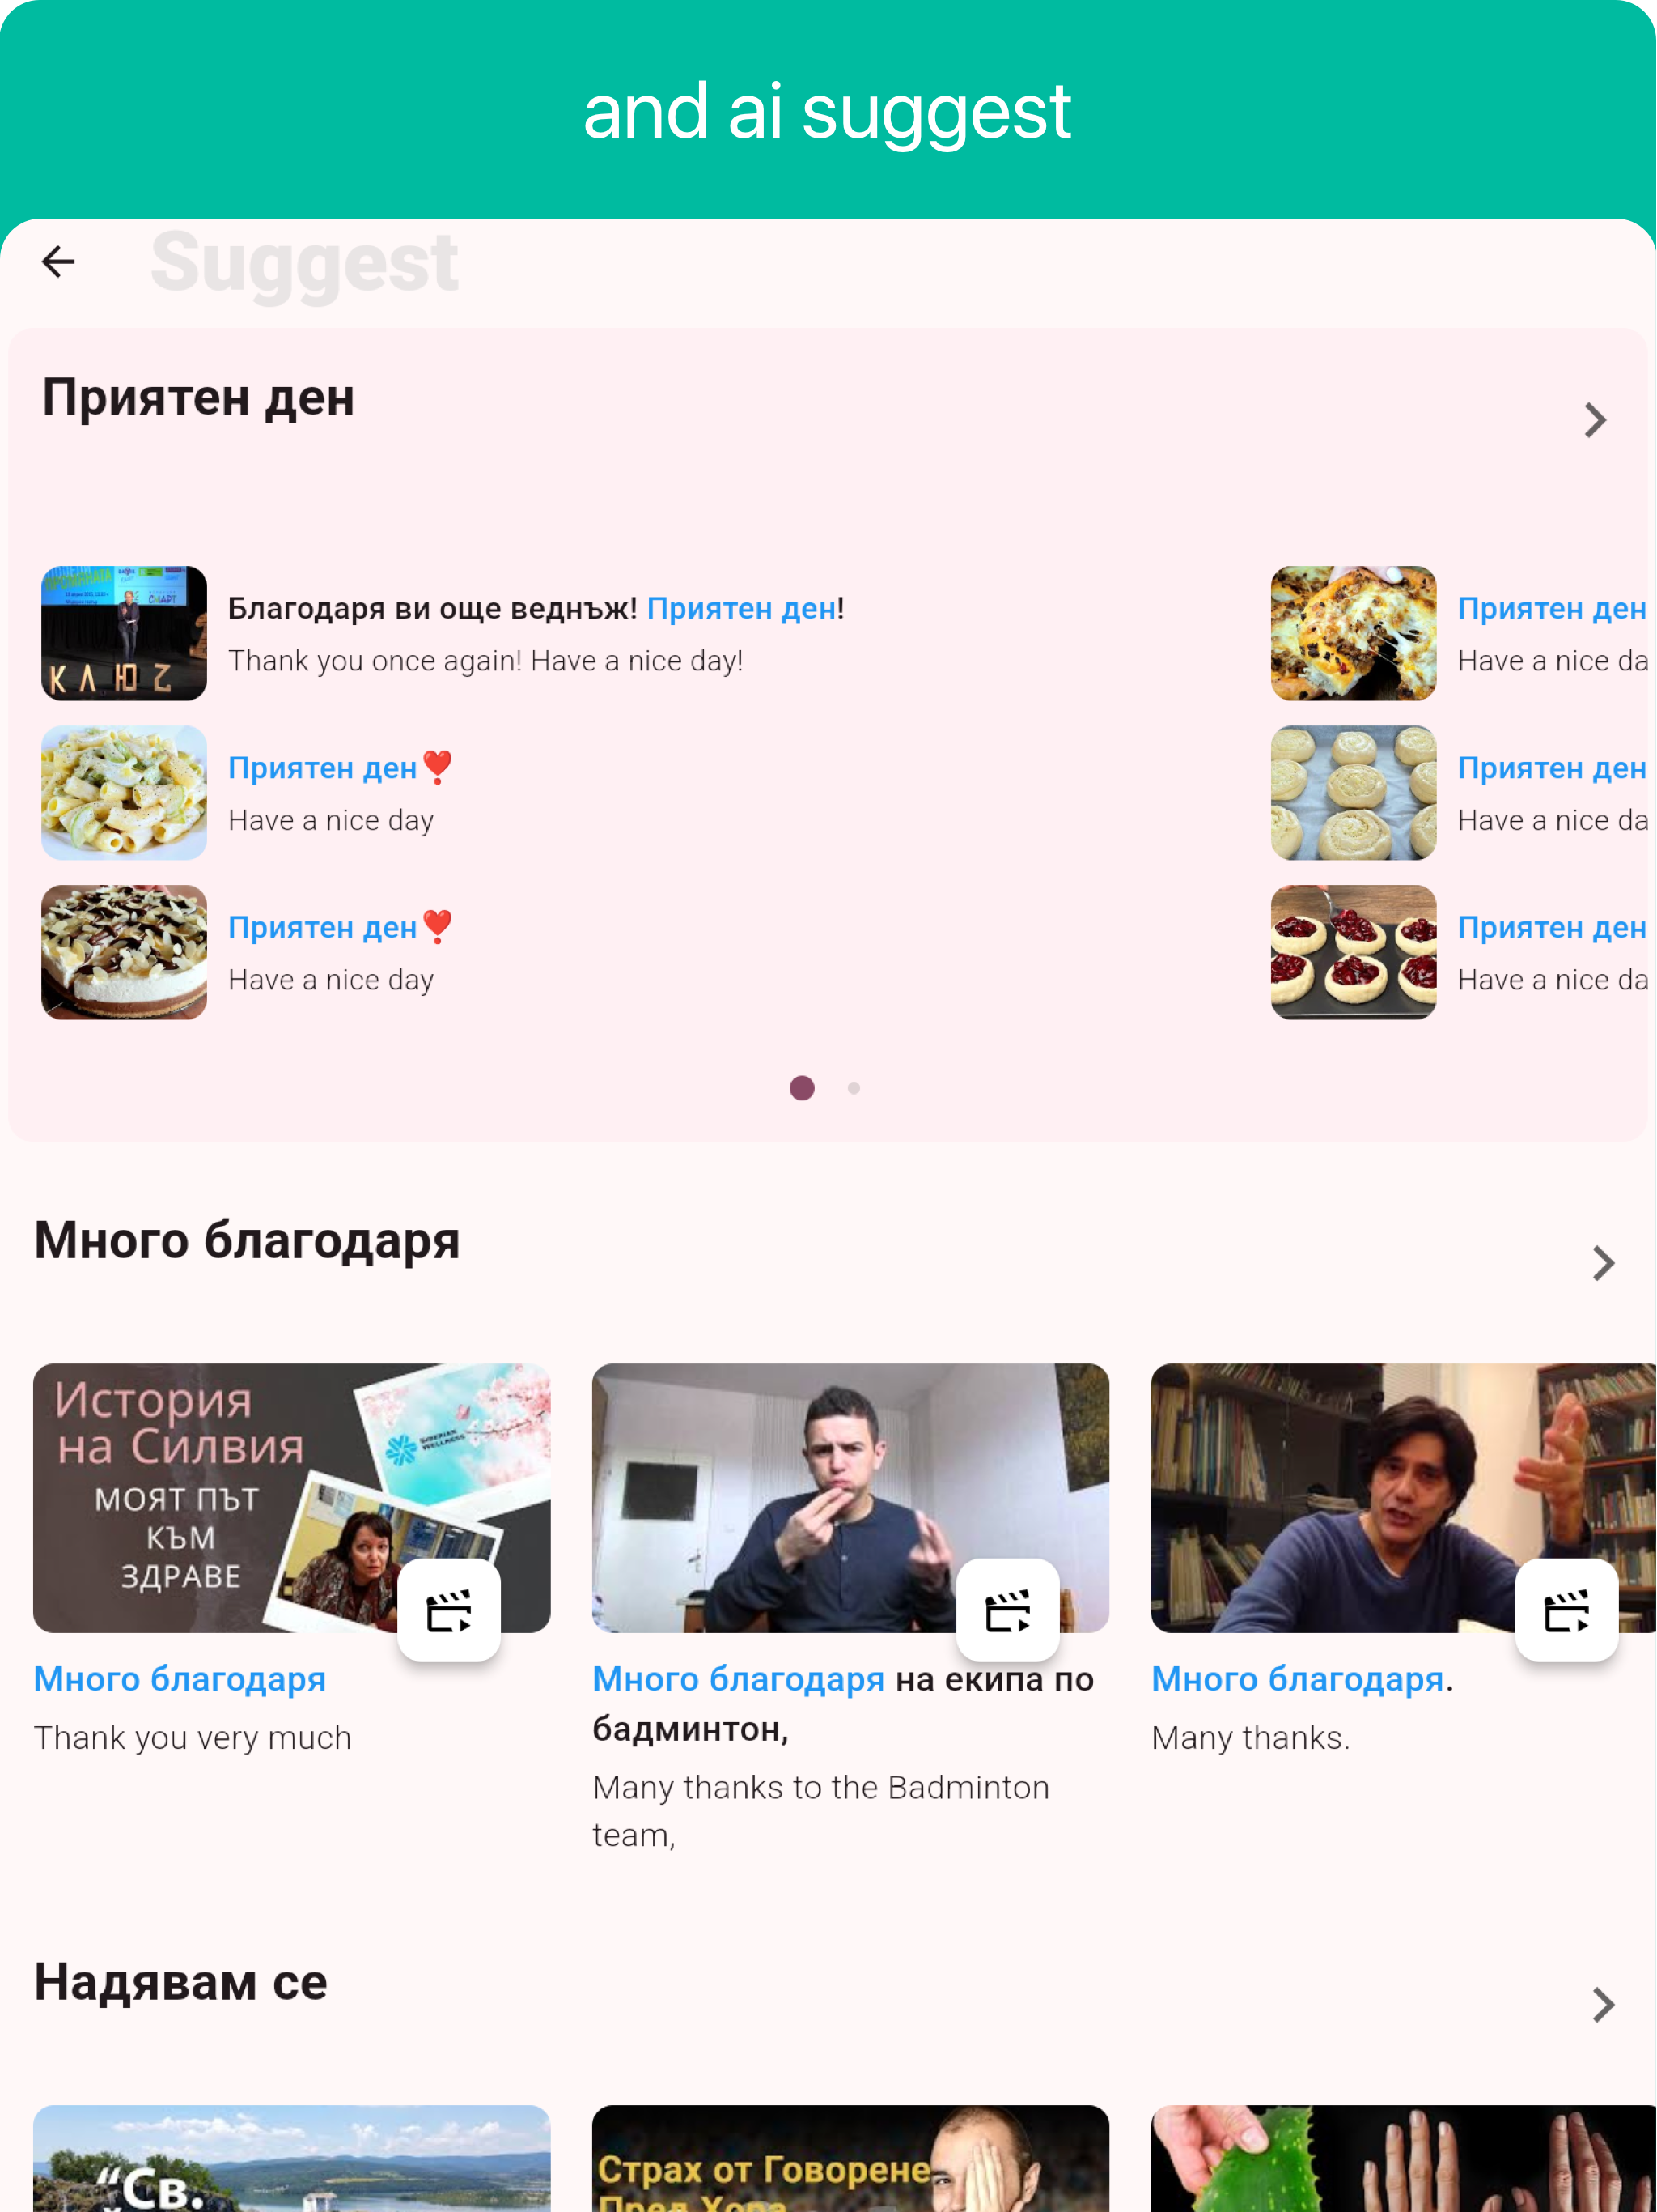This screenshot has width=1657, height=2212.
Task: Click Приятен ден link beside spiral pastries
Action: [1552, 768]
